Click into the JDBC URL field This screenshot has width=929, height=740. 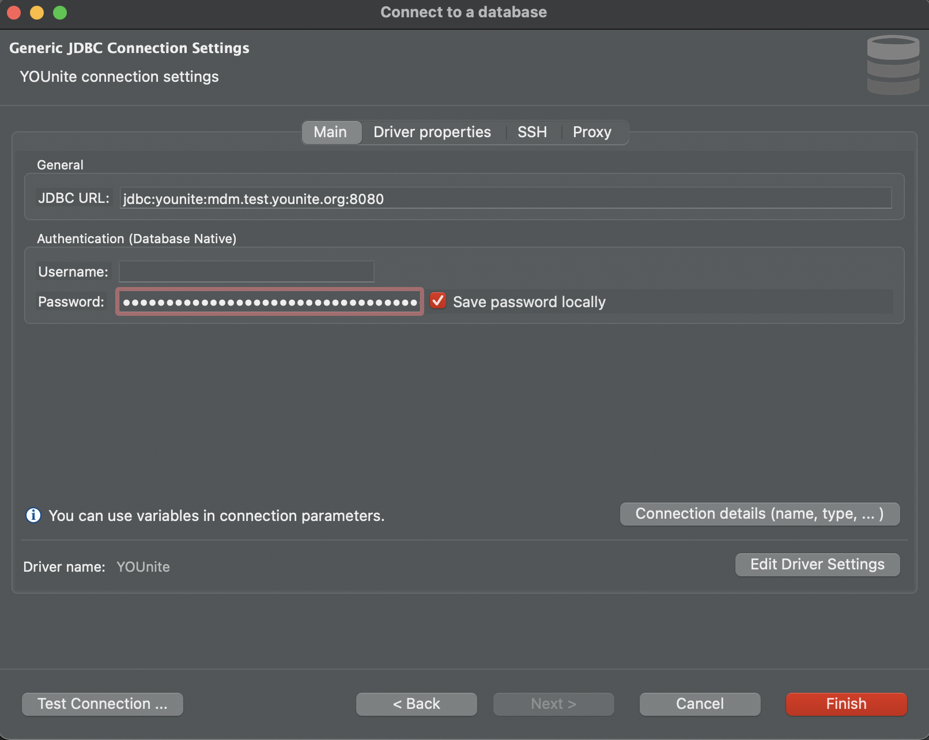505,198
